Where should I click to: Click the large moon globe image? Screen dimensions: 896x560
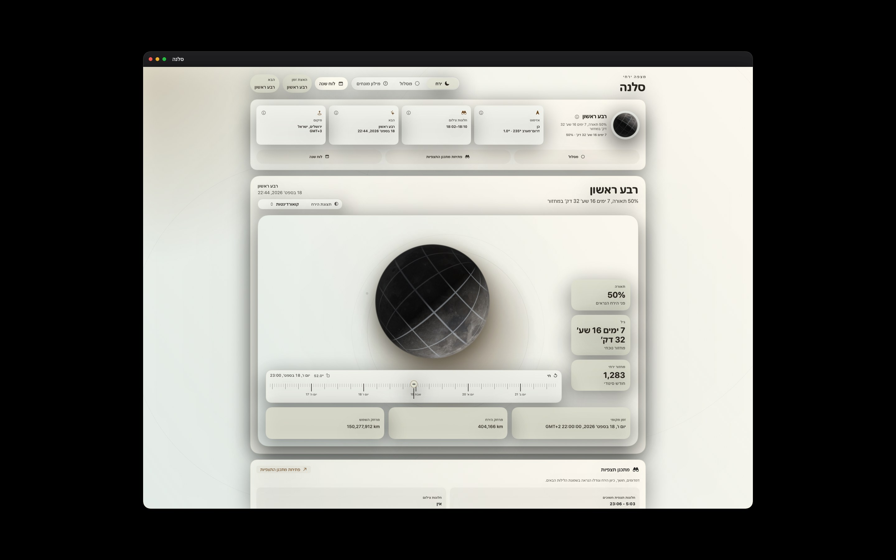(432, 301)
